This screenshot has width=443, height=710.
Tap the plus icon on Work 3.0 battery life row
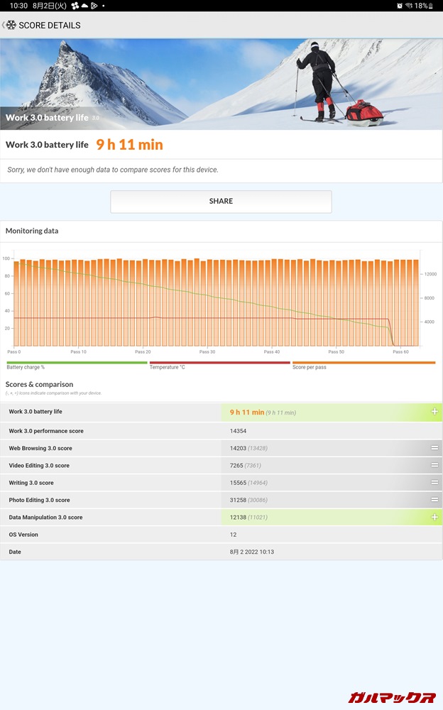(x=434, y=412)
